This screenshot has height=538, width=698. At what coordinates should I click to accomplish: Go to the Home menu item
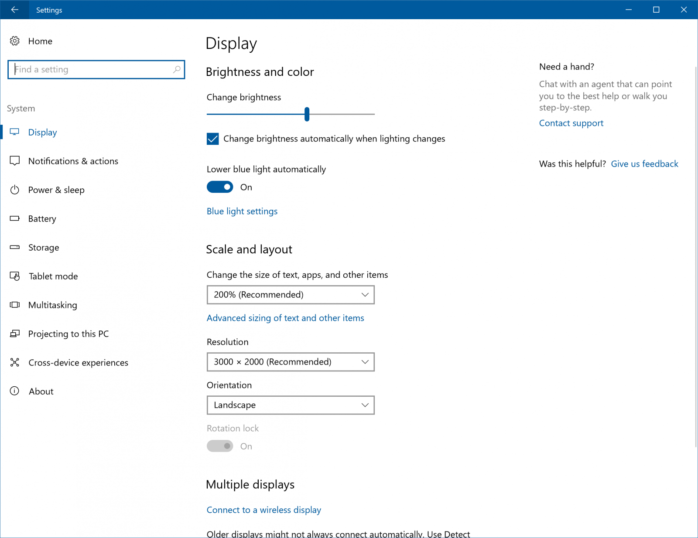tap(40, 41)
